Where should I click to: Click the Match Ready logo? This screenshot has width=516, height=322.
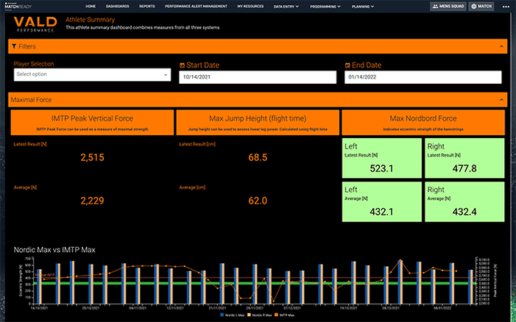coord(18,6)
